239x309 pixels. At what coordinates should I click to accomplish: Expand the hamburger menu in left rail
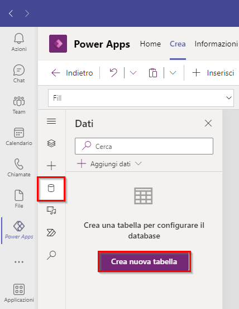[51, 121]
